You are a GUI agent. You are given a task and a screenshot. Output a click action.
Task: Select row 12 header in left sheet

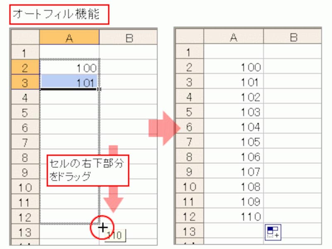pos(25,217)
